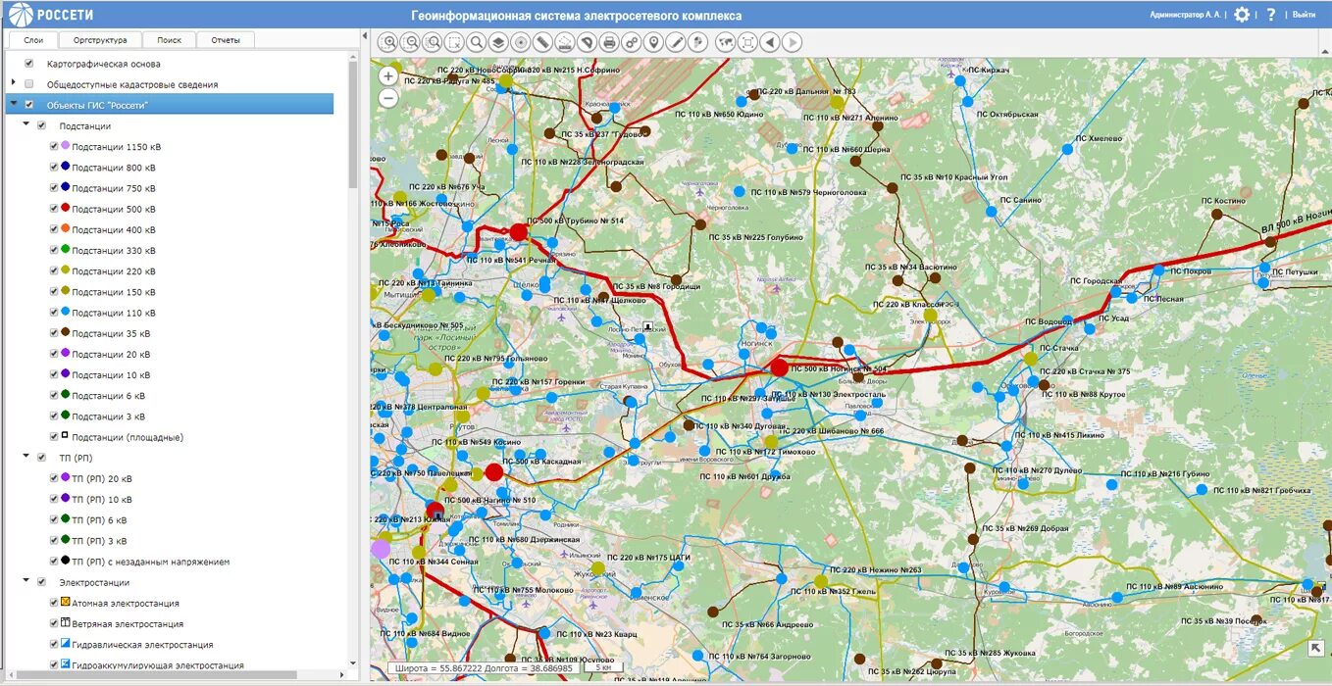Click the circular target tool

point(521,42)
